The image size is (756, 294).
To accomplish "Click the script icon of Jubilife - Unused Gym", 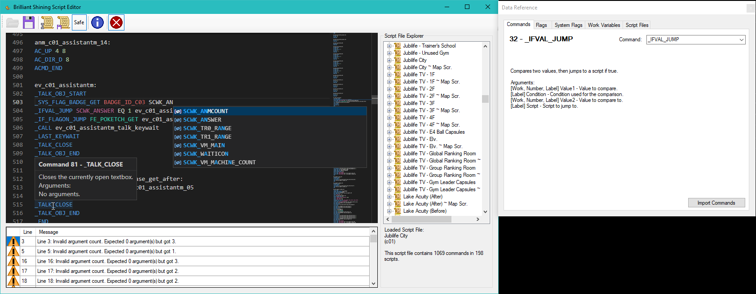I will point(398,53).
